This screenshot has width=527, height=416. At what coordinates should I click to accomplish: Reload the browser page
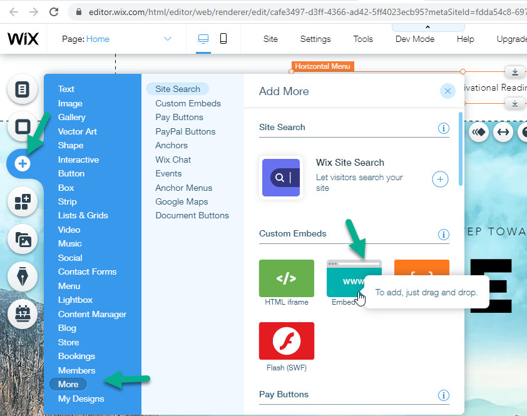pos(54,12)
